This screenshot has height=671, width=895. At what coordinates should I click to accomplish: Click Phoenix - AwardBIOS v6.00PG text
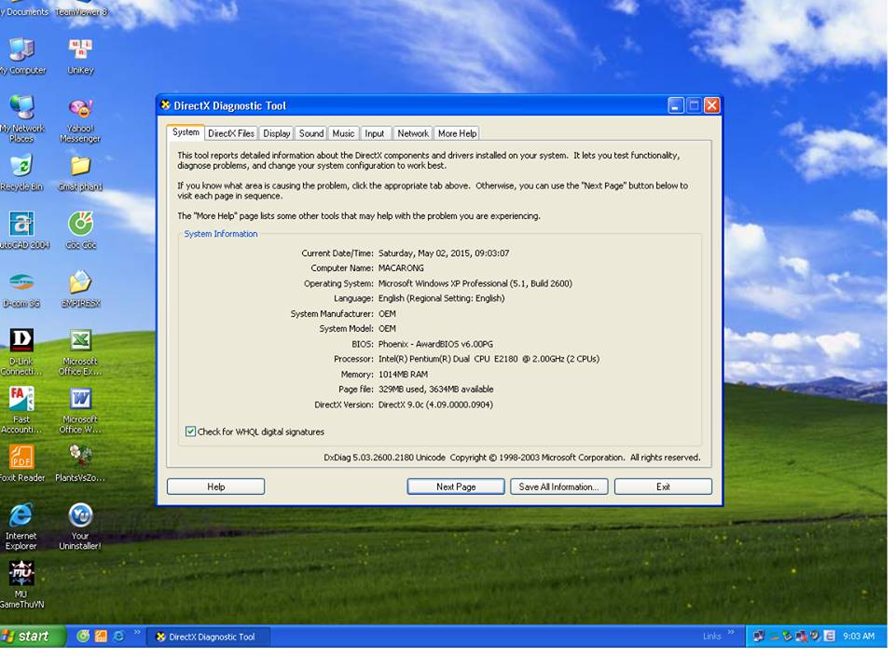[x=435, y=344]
